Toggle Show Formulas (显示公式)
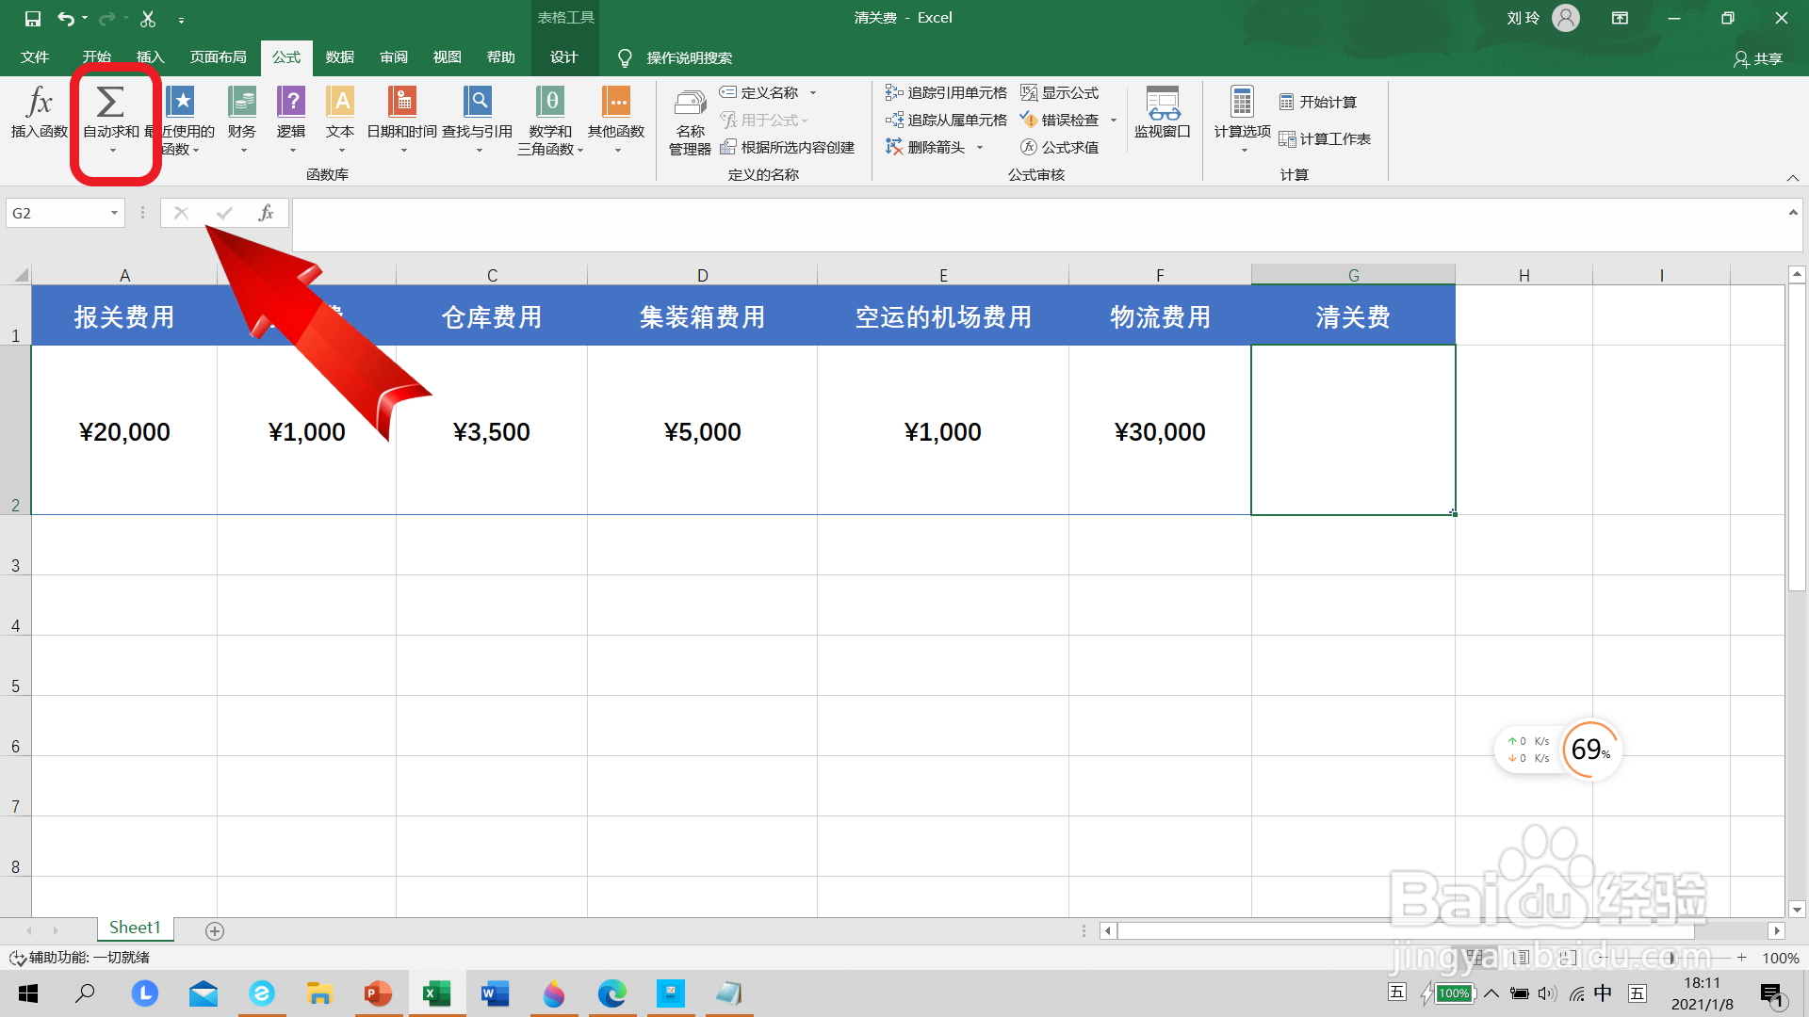 [1060, 92]
